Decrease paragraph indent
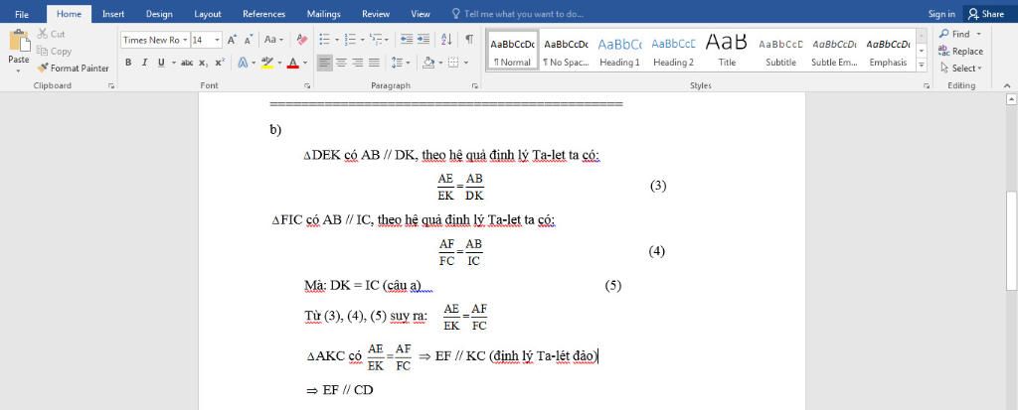The width and height of the screenshot is (1018, 410). 407,40
